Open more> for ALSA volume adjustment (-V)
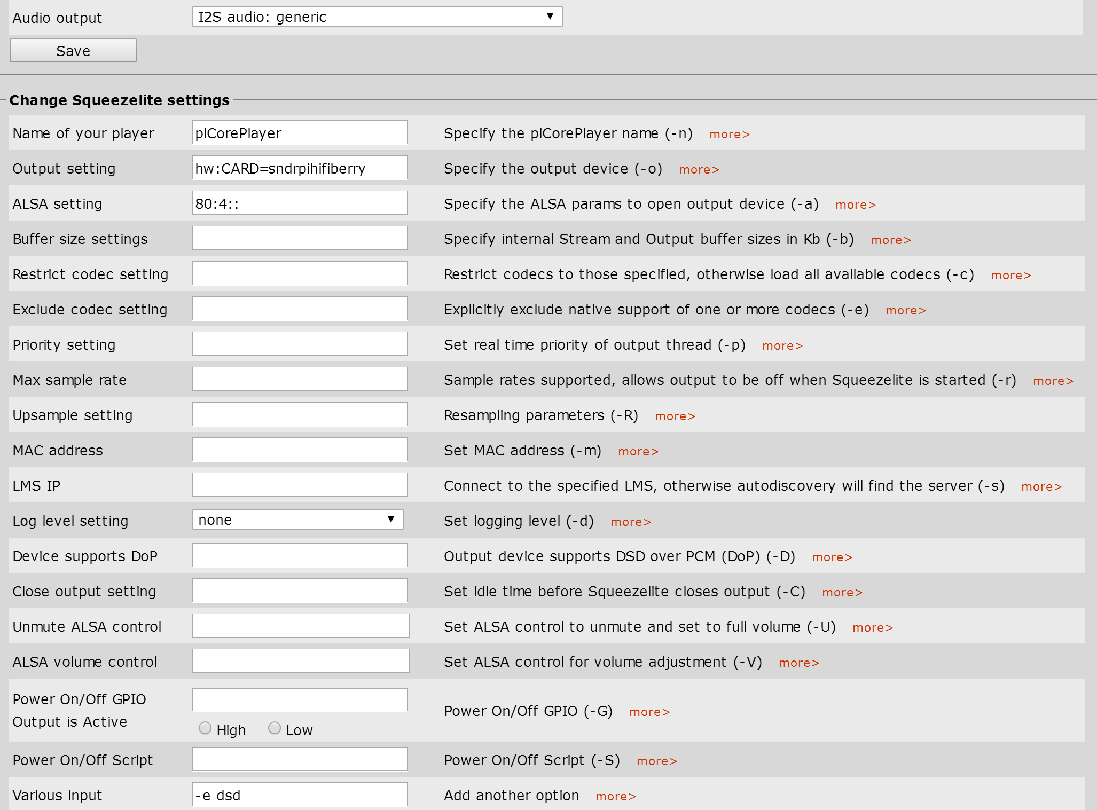1097x810 pixels. pos(799,663)
